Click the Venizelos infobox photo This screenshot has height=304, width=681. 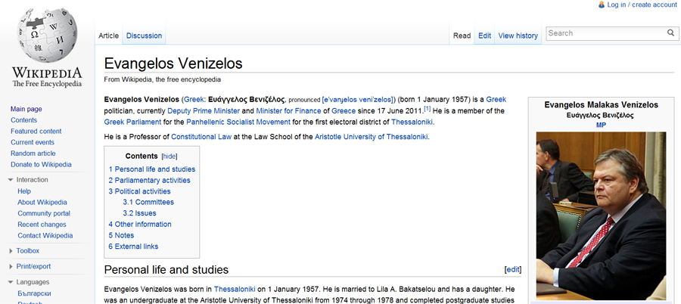coord(601,216)
